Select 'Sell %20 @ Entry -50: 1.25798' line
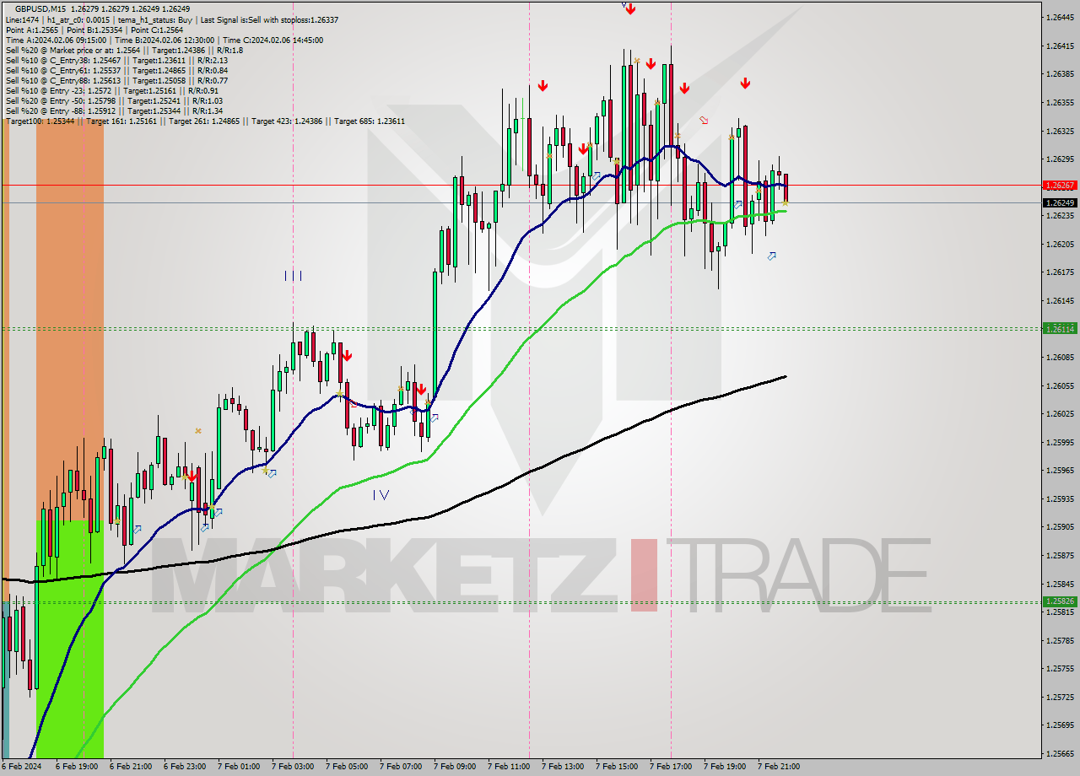 (x=114, y=100)
